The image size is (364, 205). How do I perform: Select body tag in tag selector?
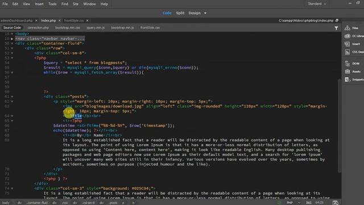pos(6,203)
